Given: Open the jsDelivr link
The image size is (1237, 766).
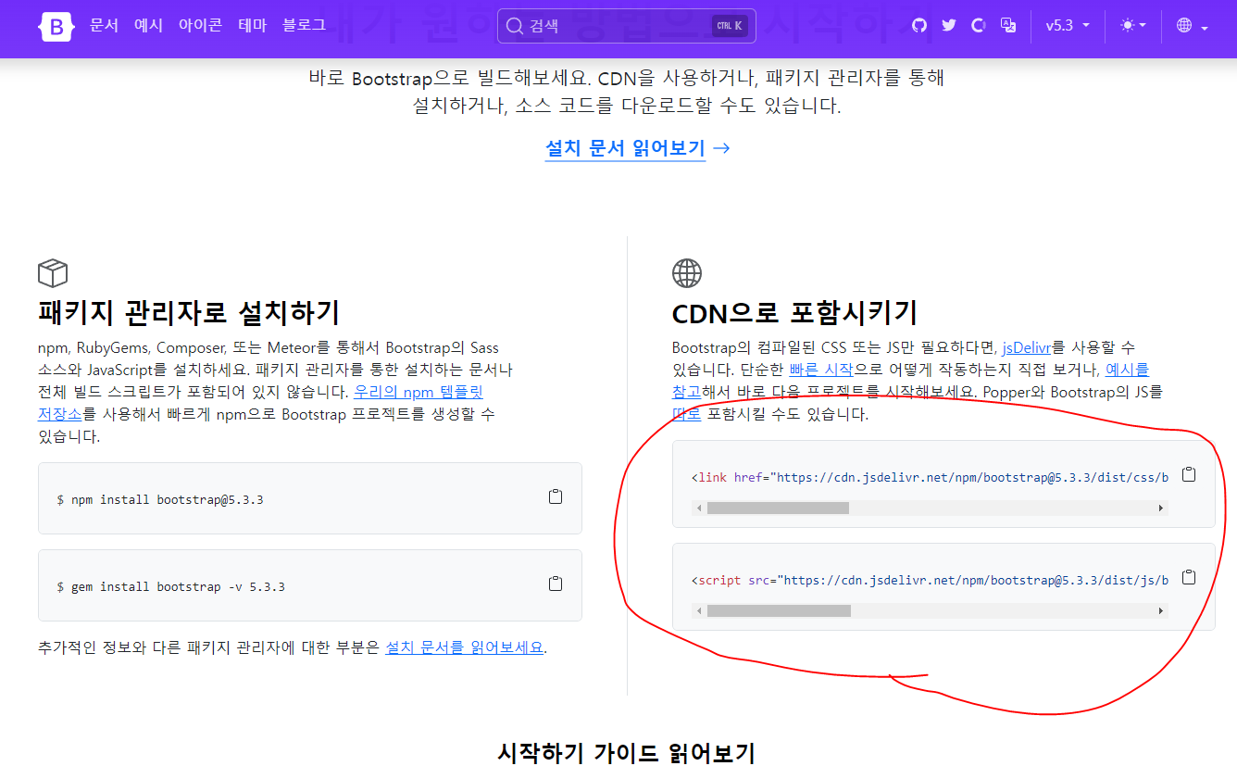Looking at the screenshot, I should [1026, 348].
